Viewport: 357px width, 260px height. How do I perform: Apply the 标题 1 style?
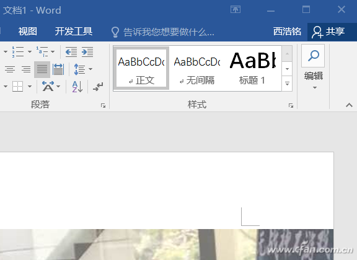[252, 68]
